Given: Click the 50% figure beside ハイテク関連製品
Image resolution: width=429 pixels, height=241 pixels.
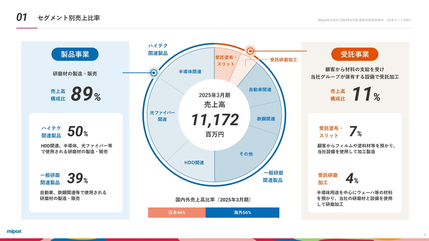Looking at the screenshot, I should [78, 132].
